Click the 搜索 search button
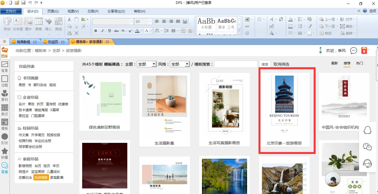 pyautogui.click(x=265, y=64)
